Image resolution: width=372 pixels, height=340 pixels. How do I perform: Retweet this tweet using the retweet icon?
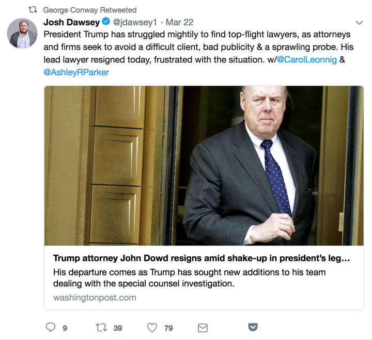click(x=101, y=328)
